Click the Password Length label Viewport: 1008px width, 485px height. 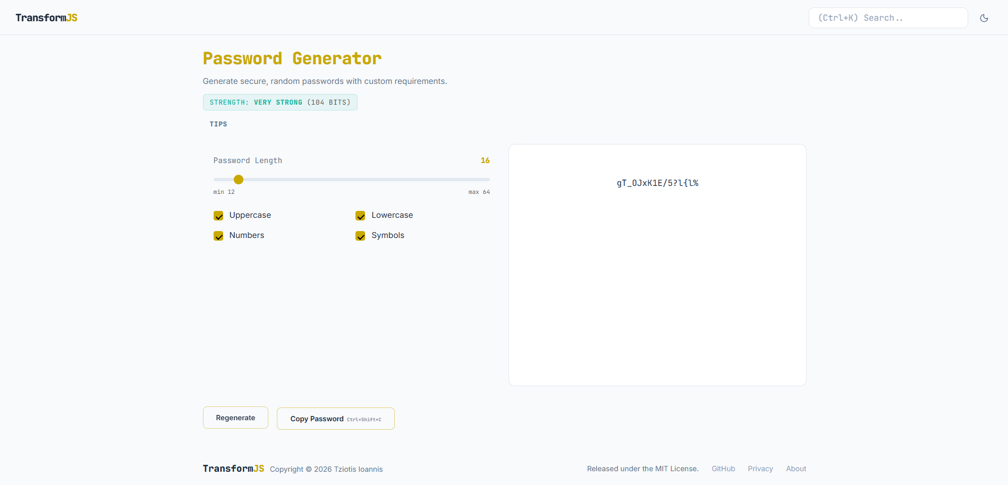pos(248,160)
